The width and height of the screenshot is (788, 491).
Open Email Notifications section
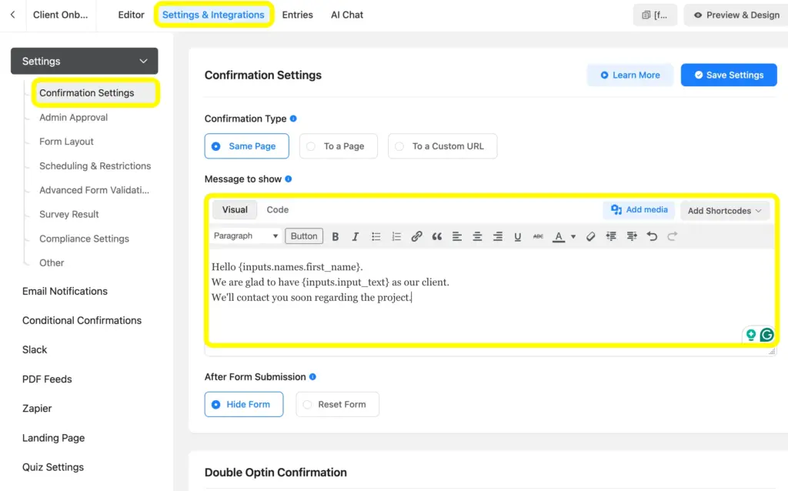(65, 292)
